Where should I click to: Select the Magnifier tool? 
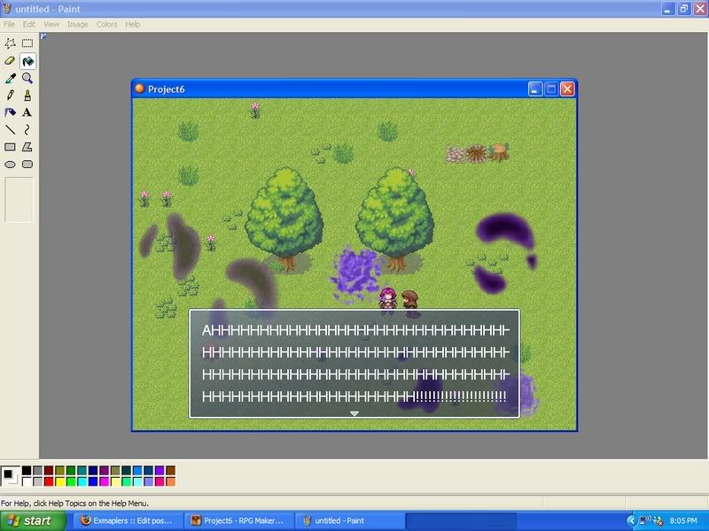(x=27, y=78)
